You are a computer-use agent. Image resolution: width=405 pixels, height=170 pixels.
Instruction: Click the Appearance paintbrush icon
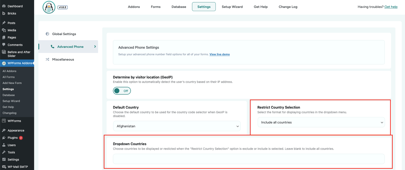point(4,130)
